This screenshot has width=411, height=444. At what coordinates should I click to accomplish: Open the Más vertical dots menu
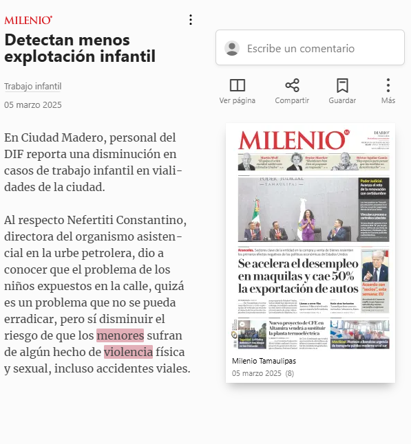point(388,85)
